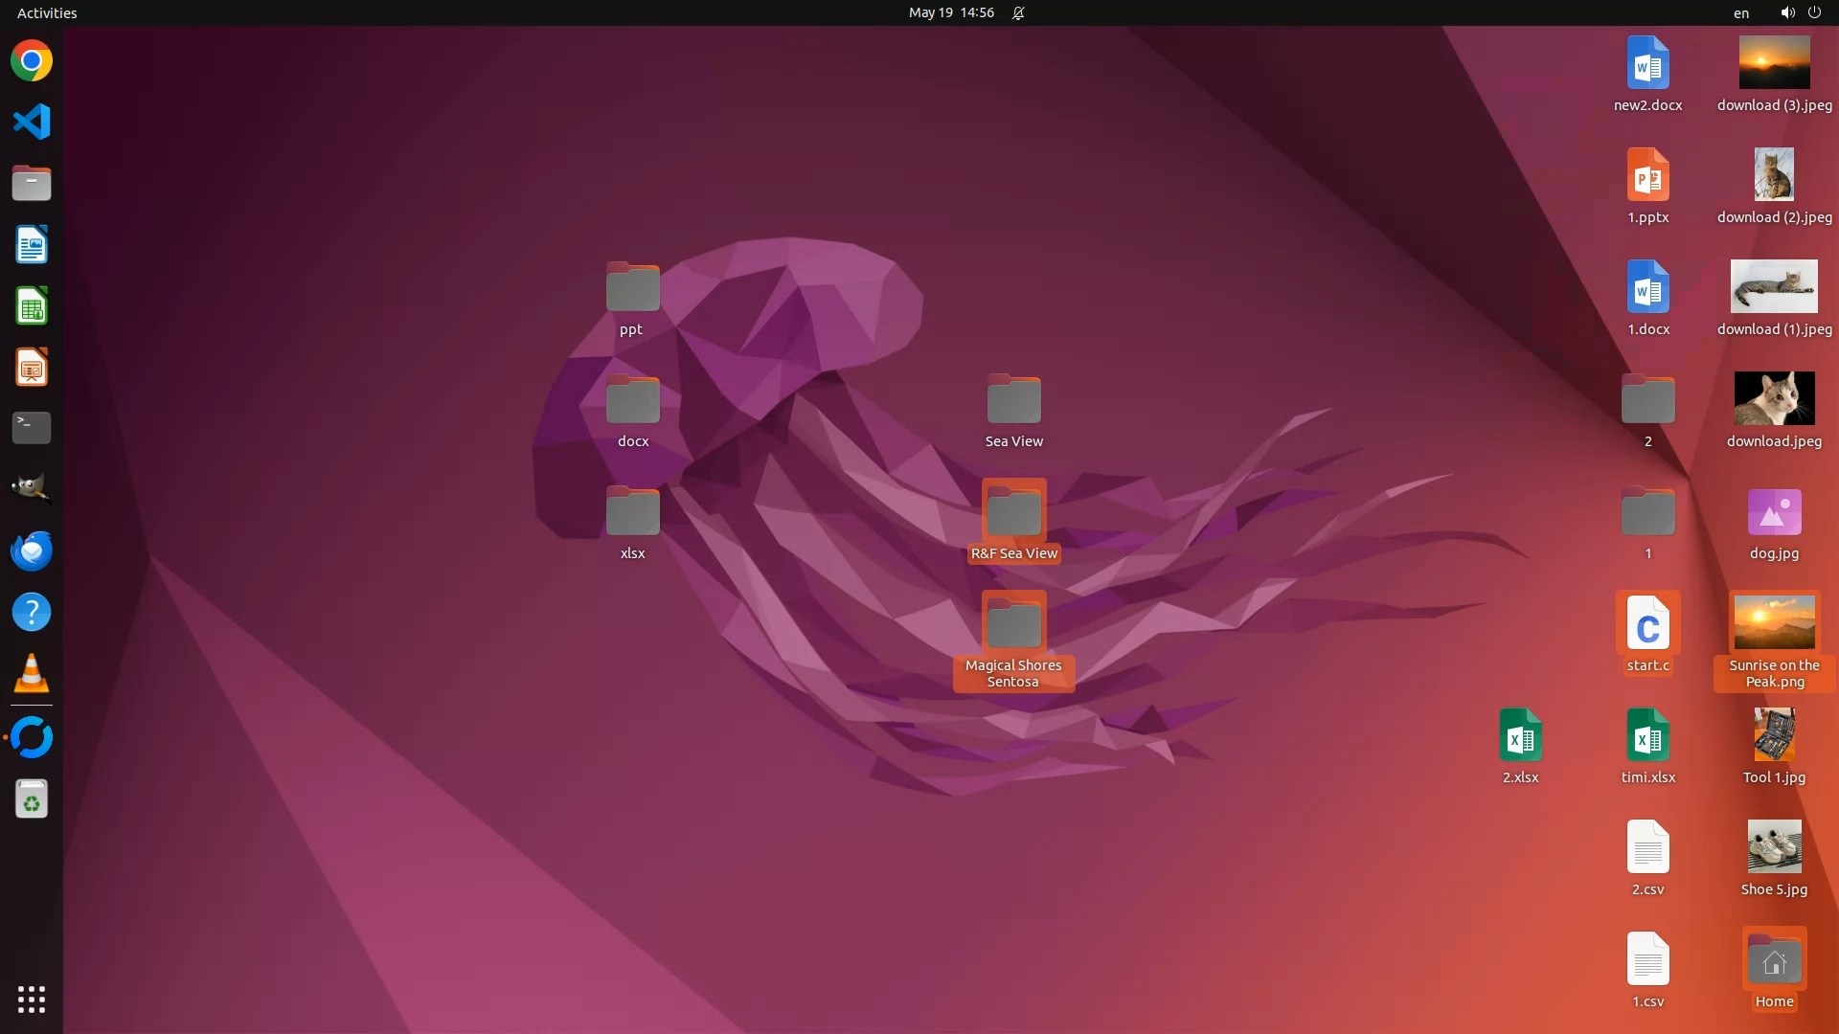Show Applications grid button
Screen dimensions: 1839x1034
tap(32, 1000)
